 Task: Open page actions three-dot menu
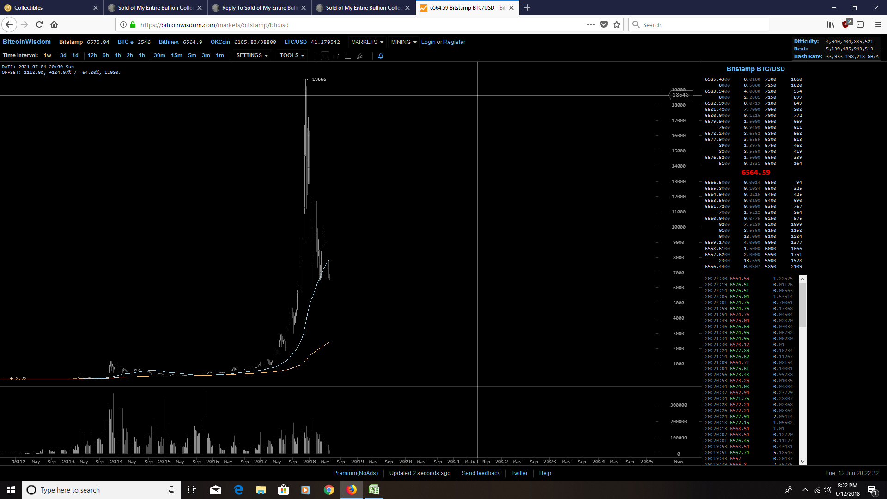click(591, 24)
